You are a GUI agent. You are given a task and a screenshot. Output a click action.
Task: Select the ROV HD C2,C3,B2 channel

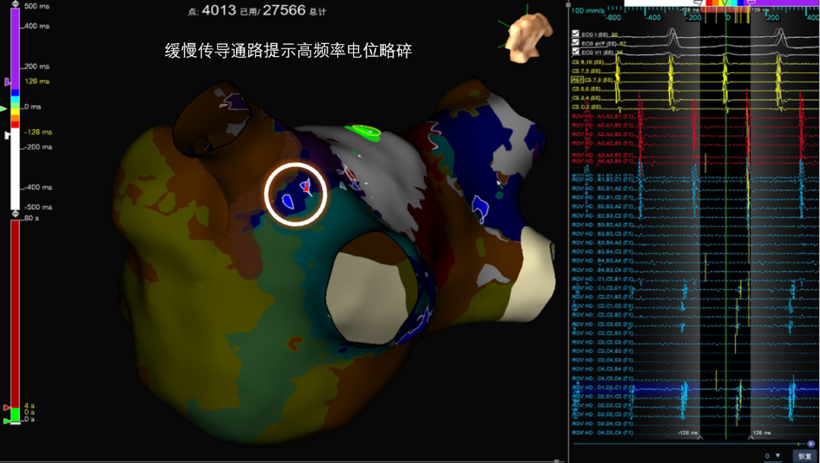(x=602, y=314)
